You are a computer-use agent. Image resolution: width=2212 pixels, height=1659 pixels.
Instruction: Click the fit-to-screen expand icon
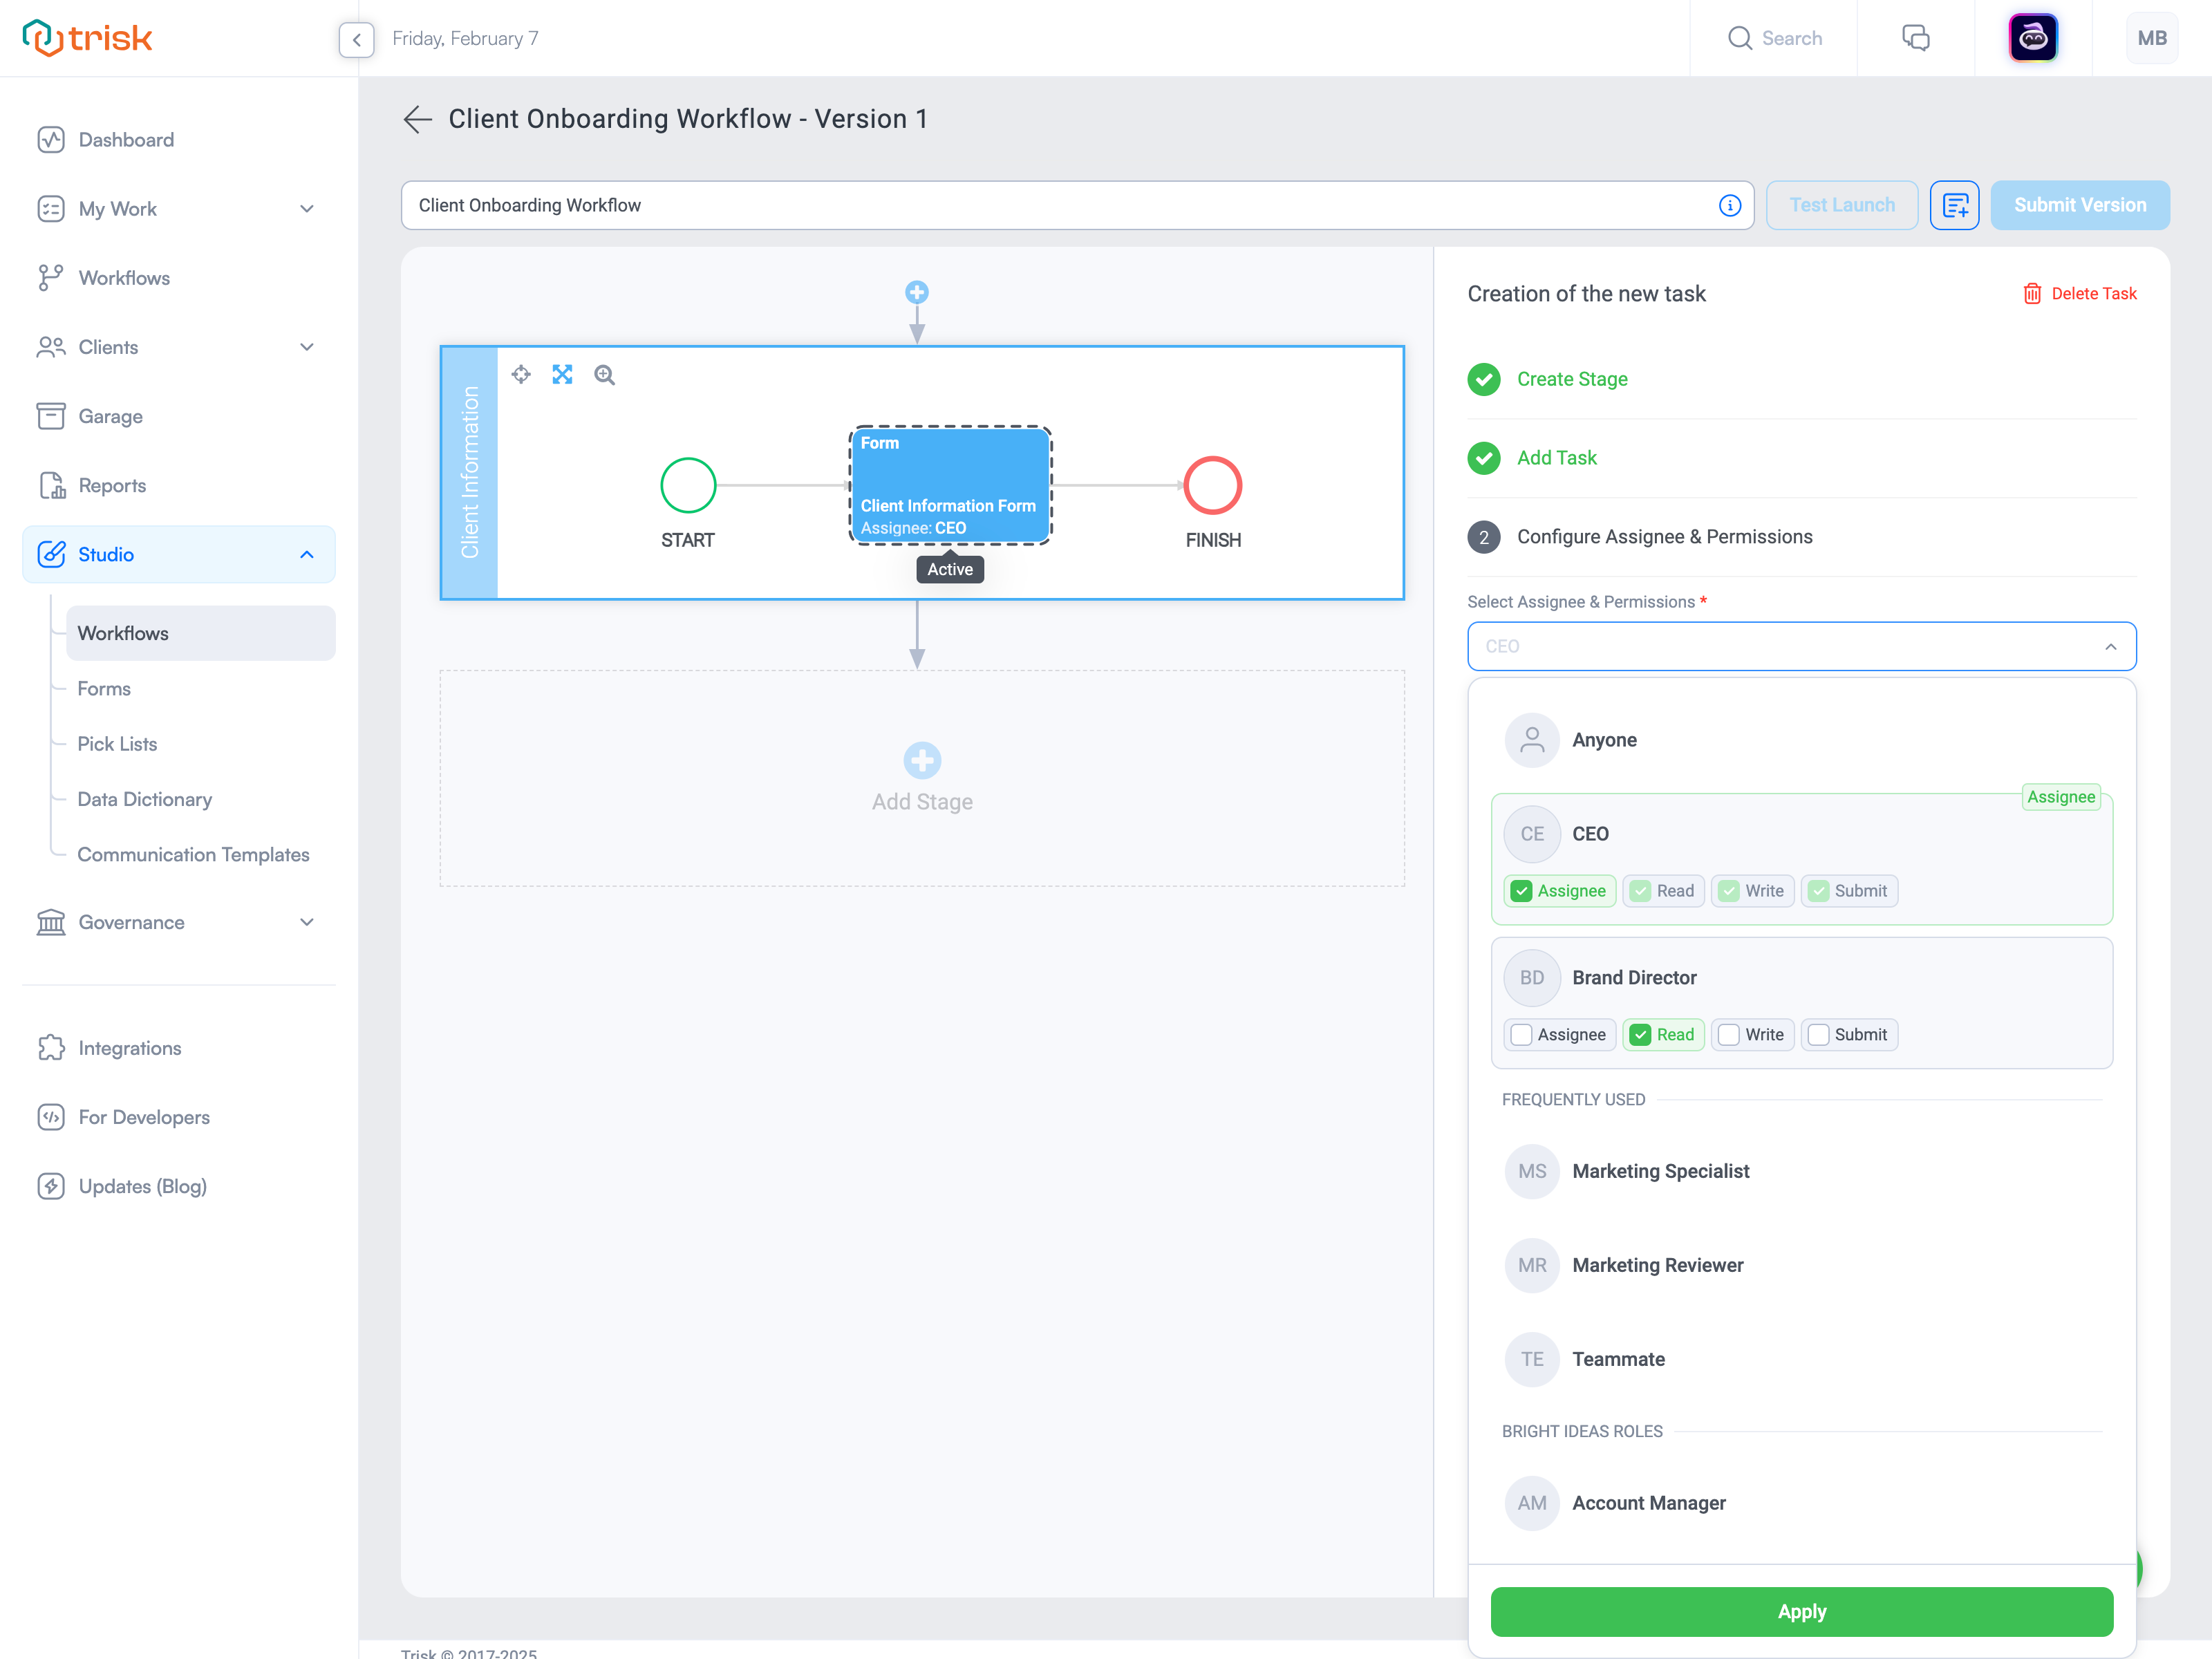[x=562, y=375]
